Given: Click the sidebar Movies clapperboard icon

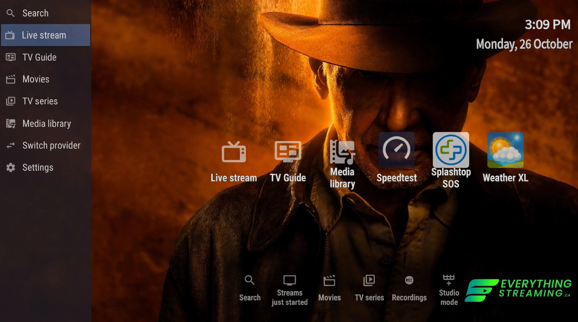Looking at the screenshot, I should (x=11, y=79).
